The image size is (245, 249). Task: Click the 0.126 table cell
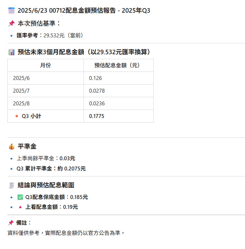(118, 78)
